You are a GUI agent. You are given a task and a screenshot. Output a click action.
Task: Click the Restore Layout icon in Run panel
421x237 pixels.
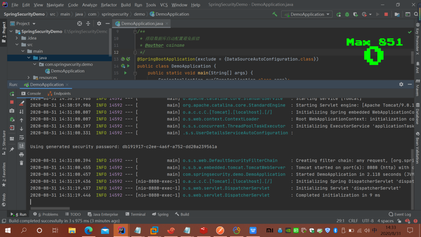coord(12,139)
